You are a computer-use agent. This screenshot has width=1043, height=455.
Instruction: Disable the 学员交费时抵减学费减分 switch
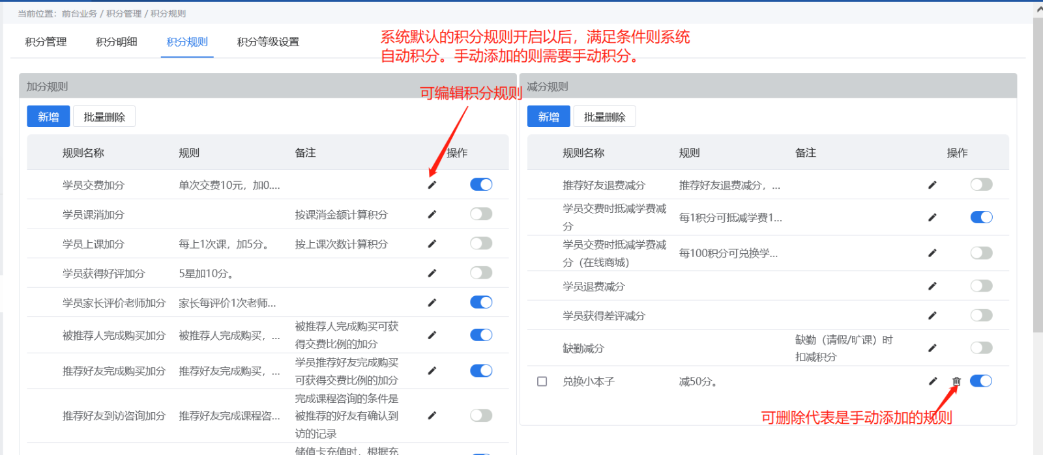click(x=981, y=217)
